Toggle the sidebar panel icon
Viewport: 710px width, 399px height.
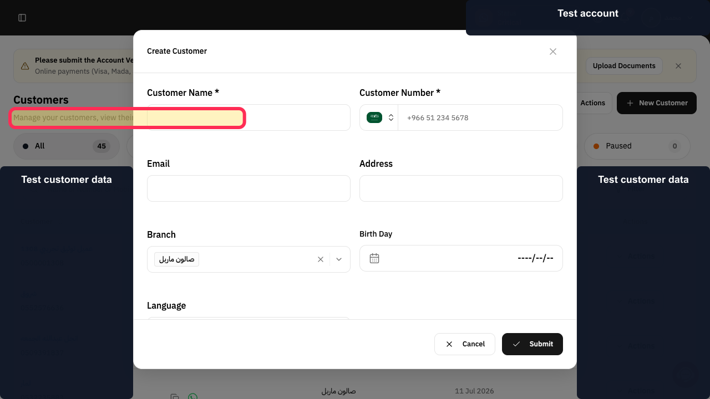coord(22,18)
